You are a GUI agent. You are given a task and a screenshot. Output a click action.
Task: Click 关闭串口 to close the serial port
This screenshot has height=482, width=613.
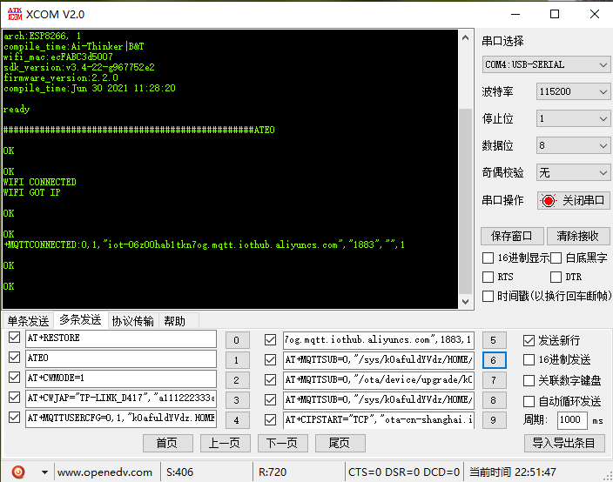point(574,201)
